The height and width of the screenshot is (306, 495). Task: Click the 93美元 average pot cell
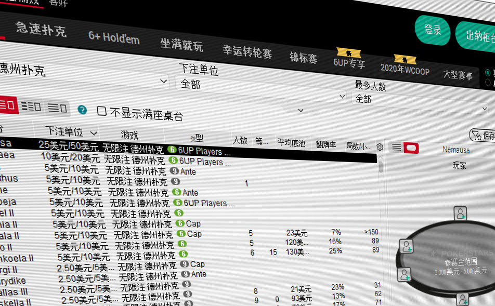click(302, 298)
